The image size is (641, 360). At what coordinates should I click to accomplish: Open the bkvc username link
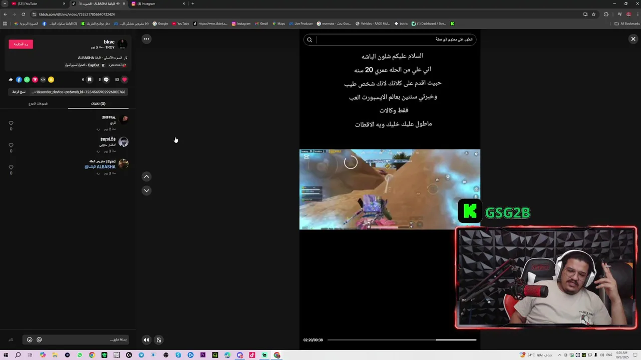(109, 42)
